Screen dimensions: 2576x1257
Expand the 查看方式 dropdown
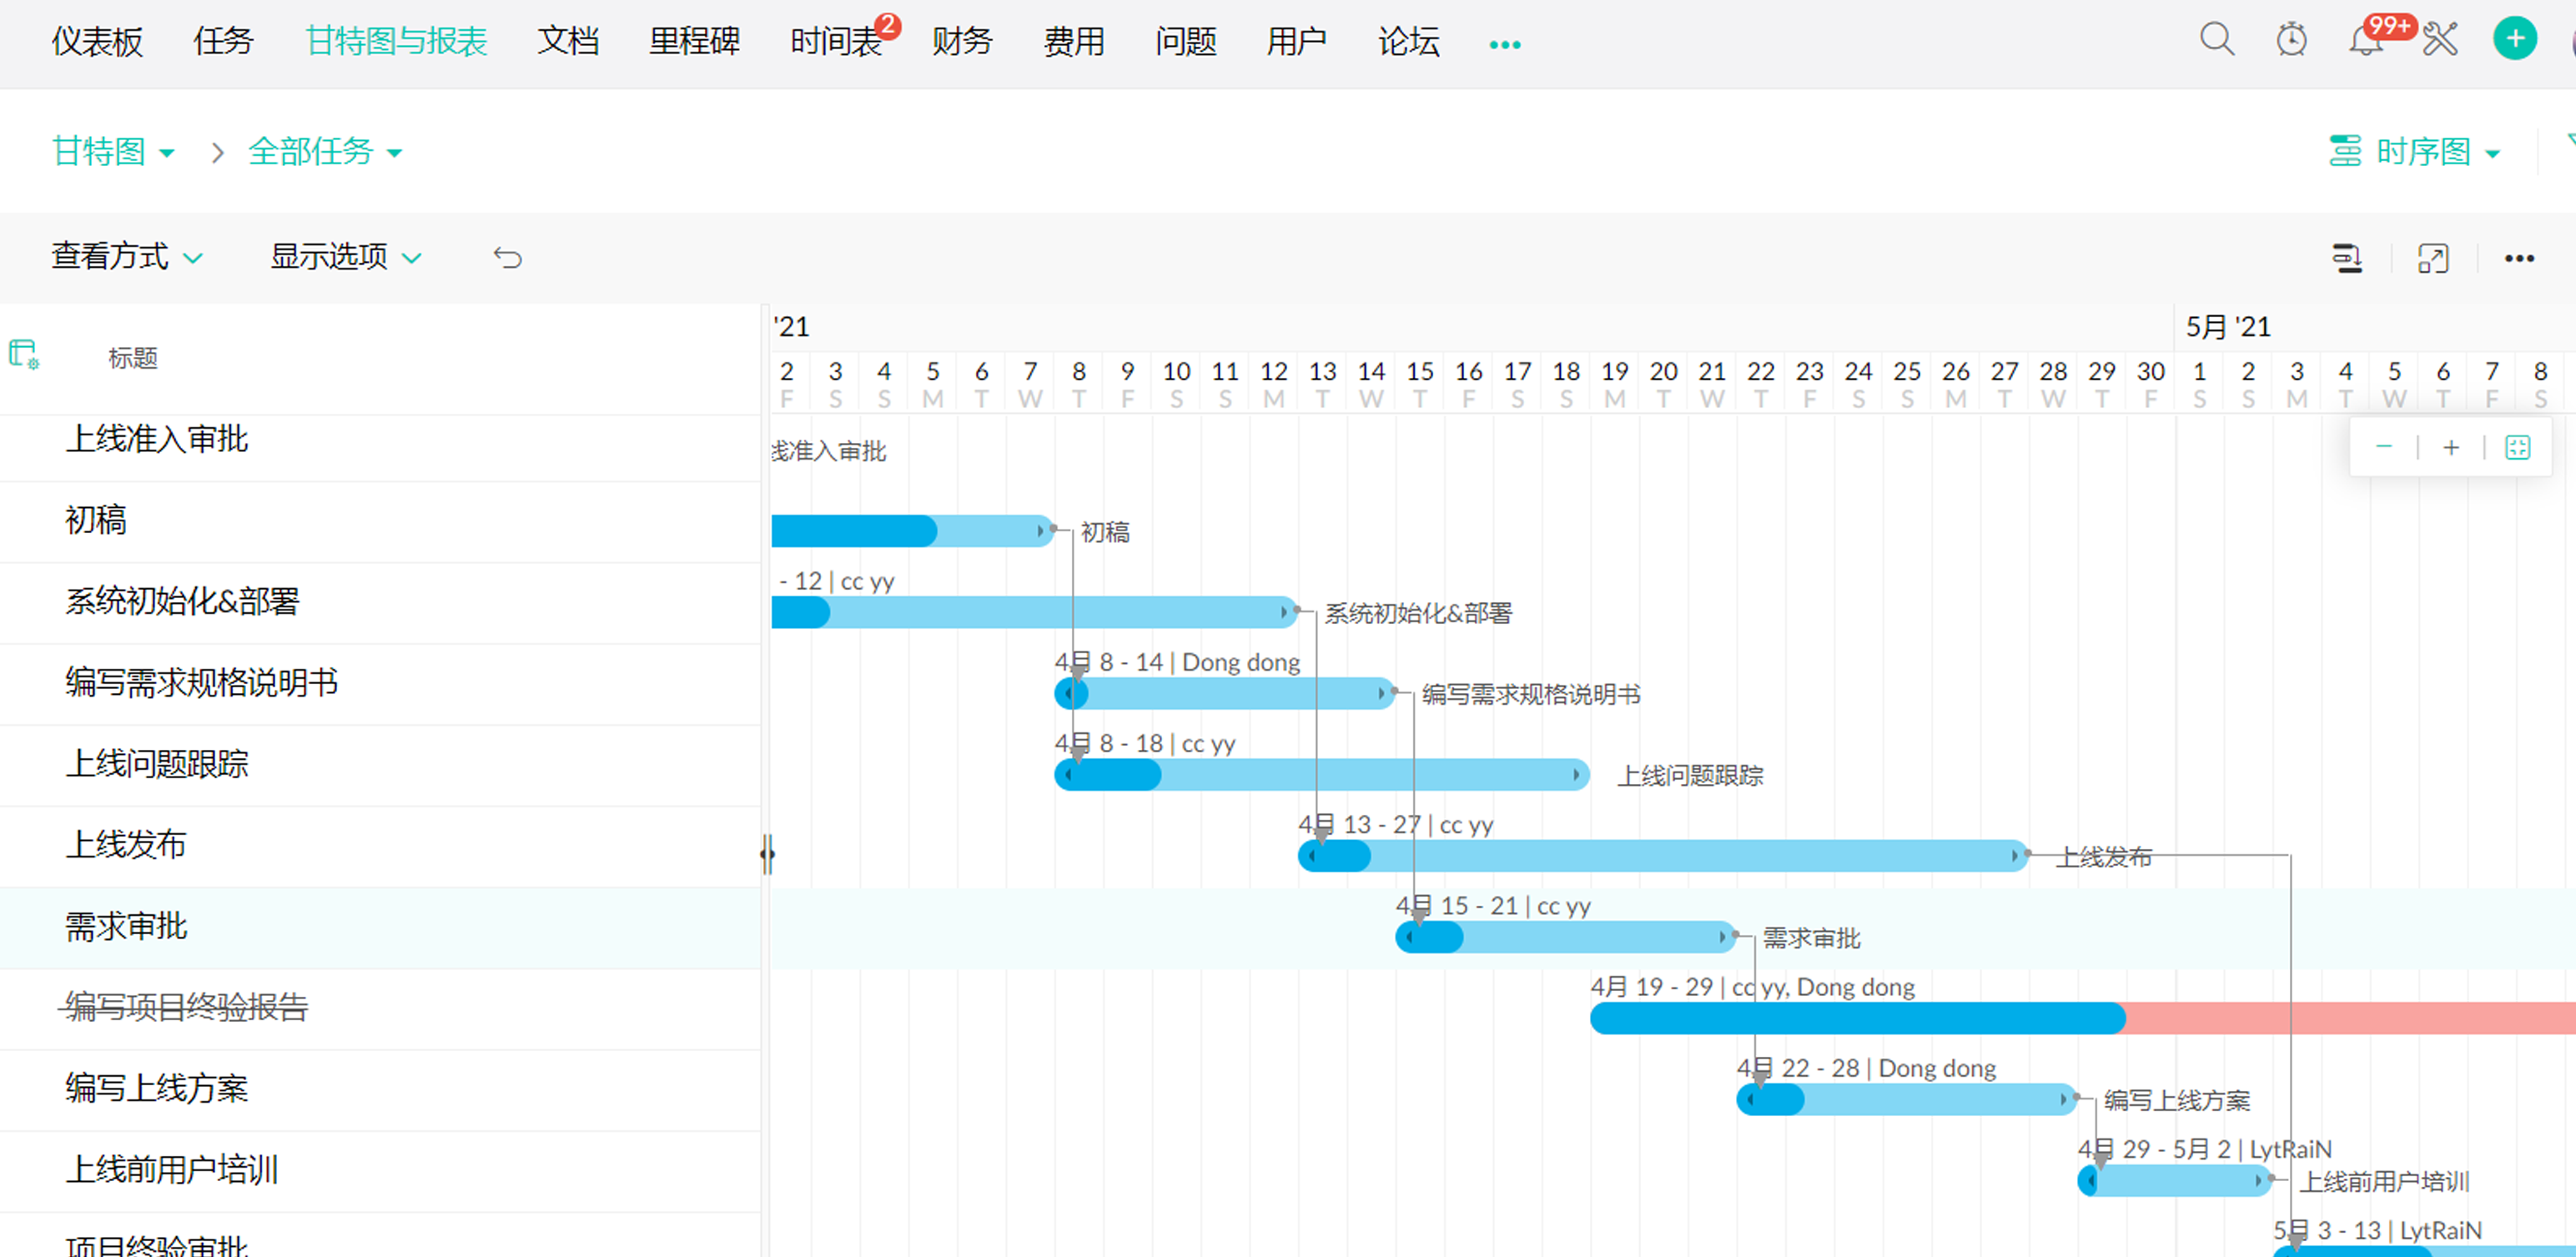[x=127, y=257]
